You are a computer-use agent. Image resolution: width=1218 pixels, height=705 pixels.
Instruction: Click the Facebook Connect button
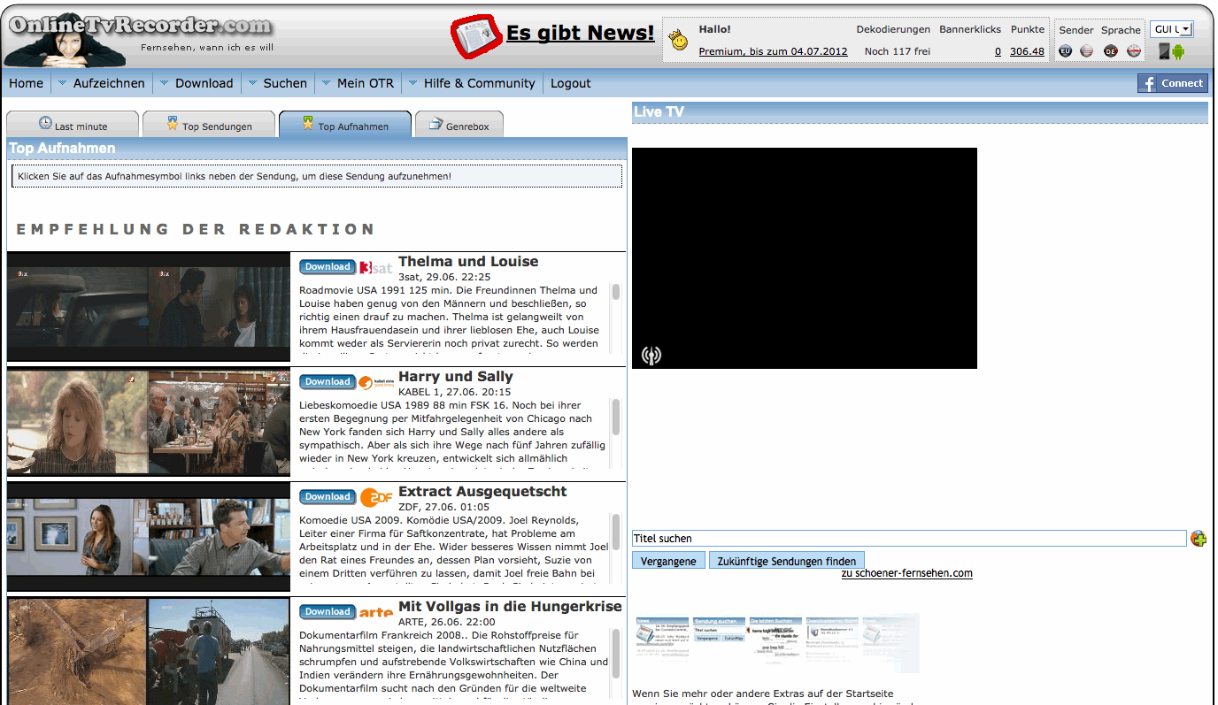[1173, 83]
